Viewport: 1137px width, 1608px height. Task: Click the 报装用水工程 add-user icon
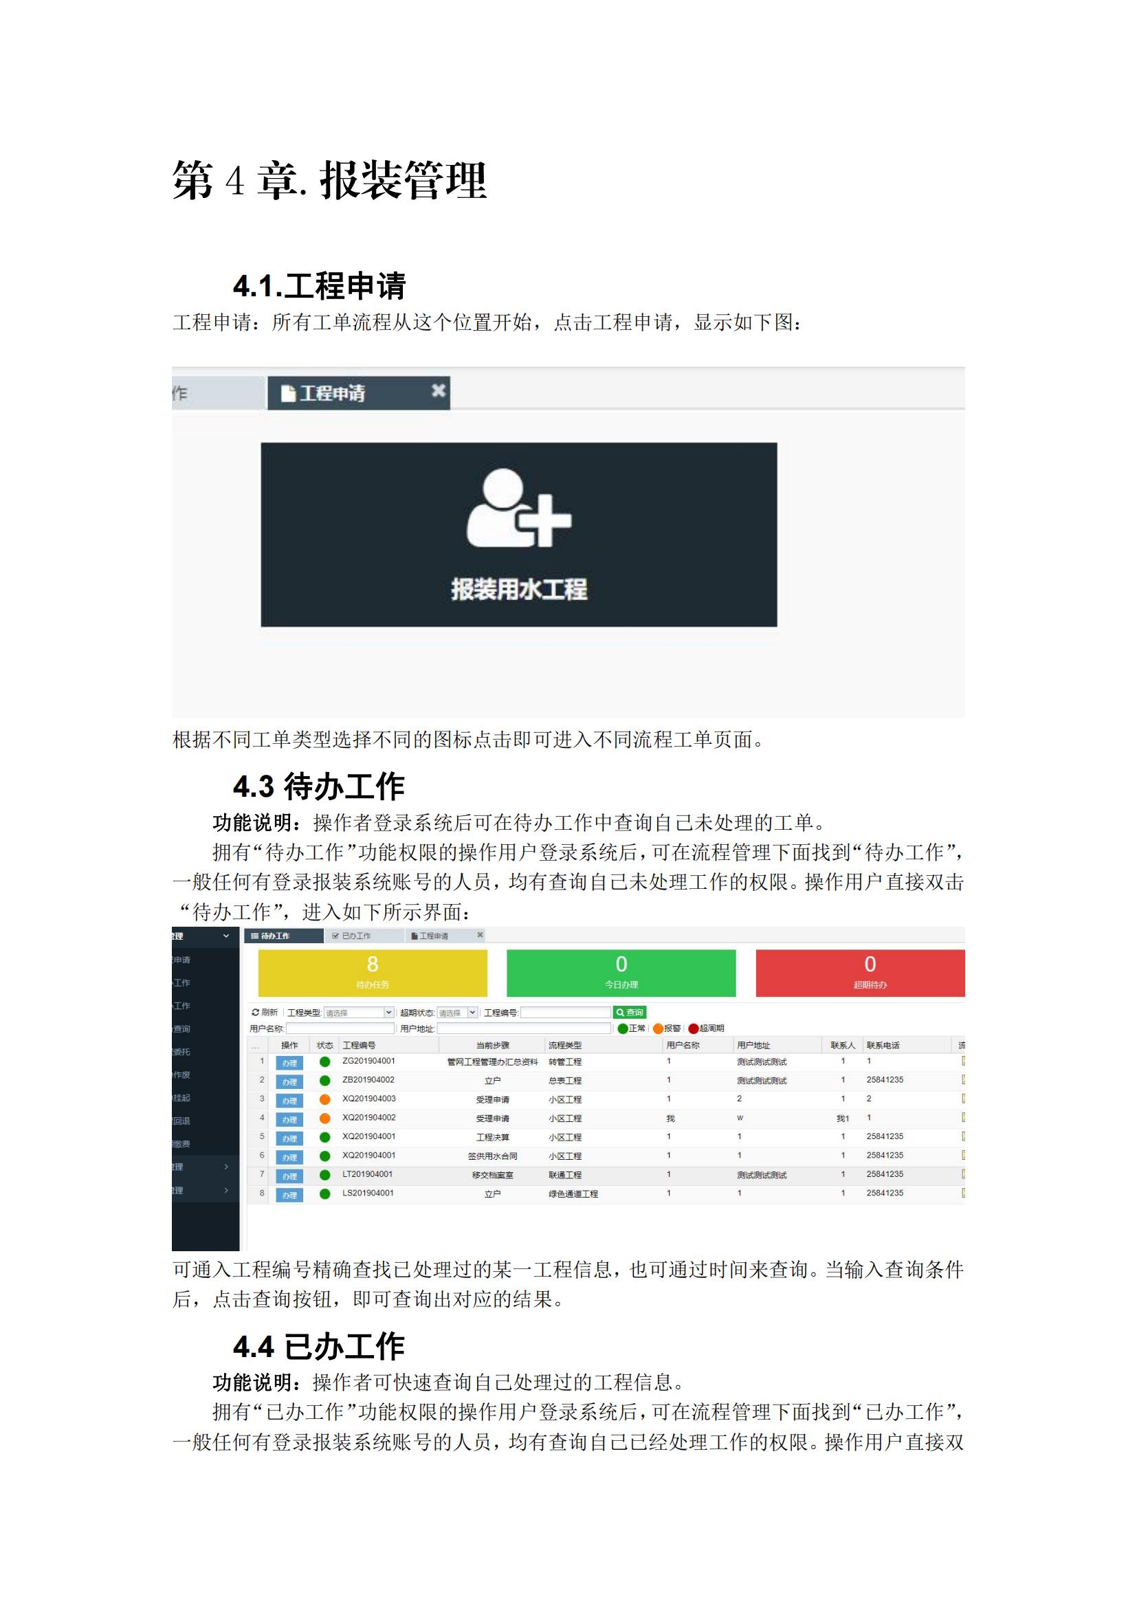(519, 508)
